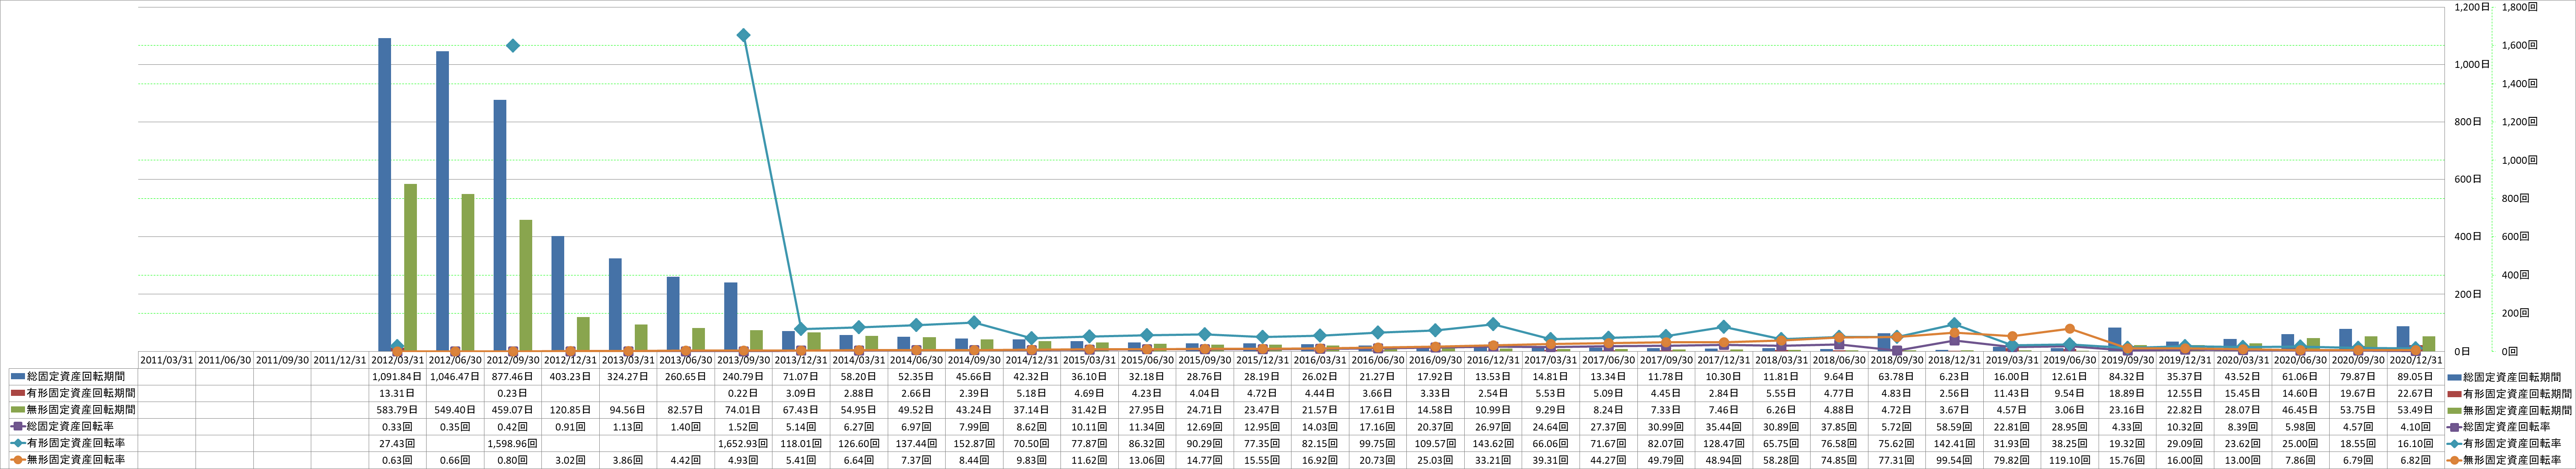Click the 549.40日 cell
This screenshot has height=469, width=2576.
(x=456, y=410)
